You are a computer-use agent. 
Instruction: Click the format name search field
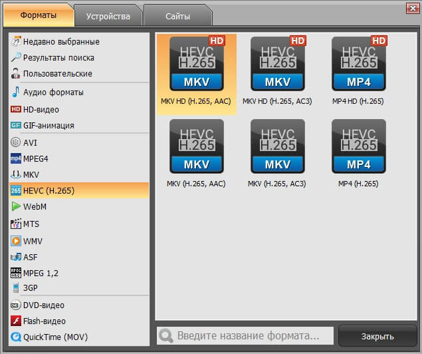pyautogui.click(x=245, y=335)
